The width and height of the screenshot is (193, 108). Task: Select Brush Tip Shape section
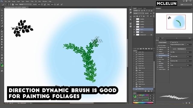click(x=162, y=45)
